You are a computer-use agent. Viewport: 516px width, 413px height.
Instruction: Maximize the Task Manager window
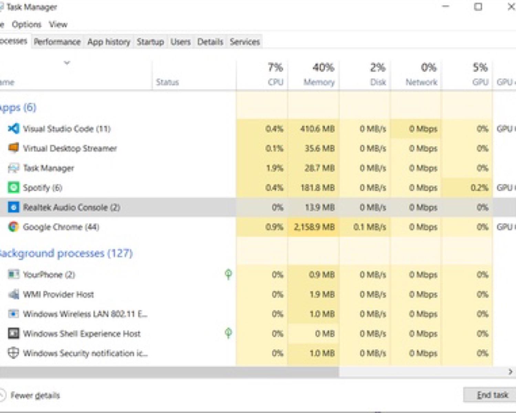pos(478,7)
